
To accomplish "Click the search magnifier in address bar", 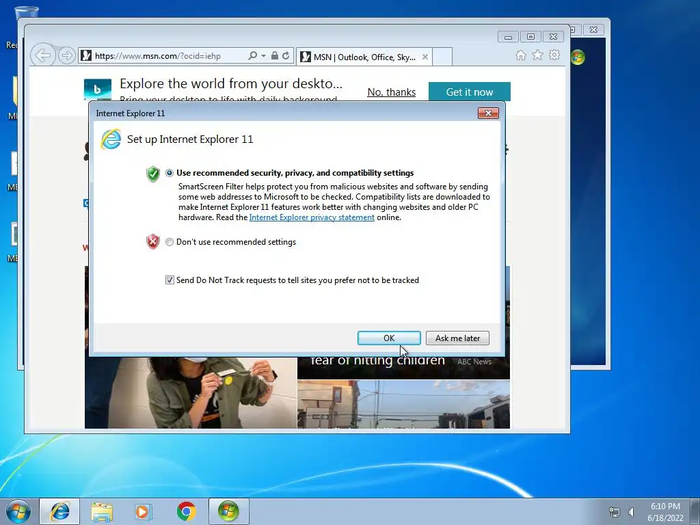I will coord(252,56).
